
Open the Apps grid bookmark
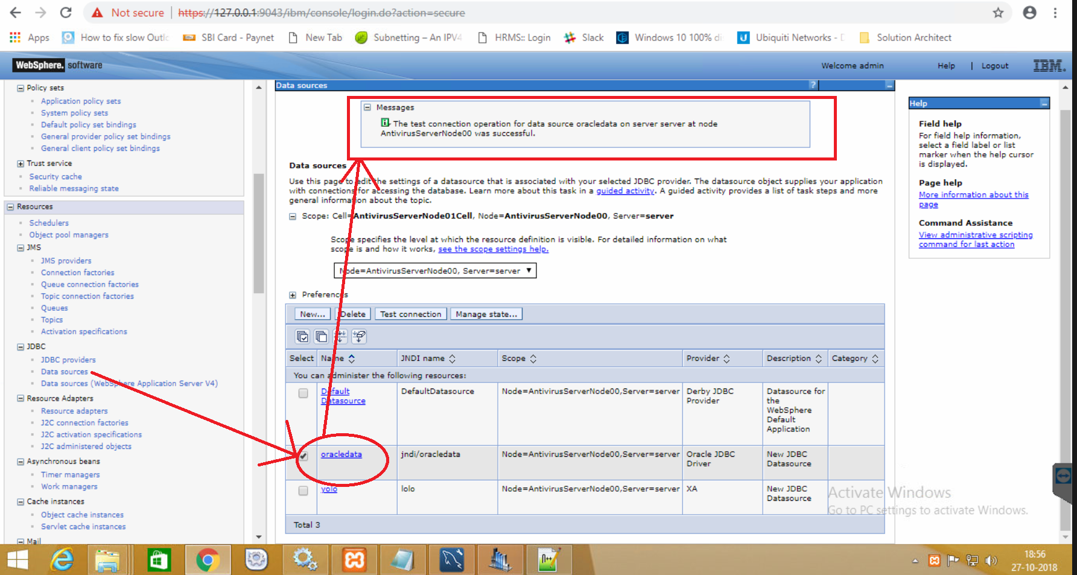pos(30,37)
